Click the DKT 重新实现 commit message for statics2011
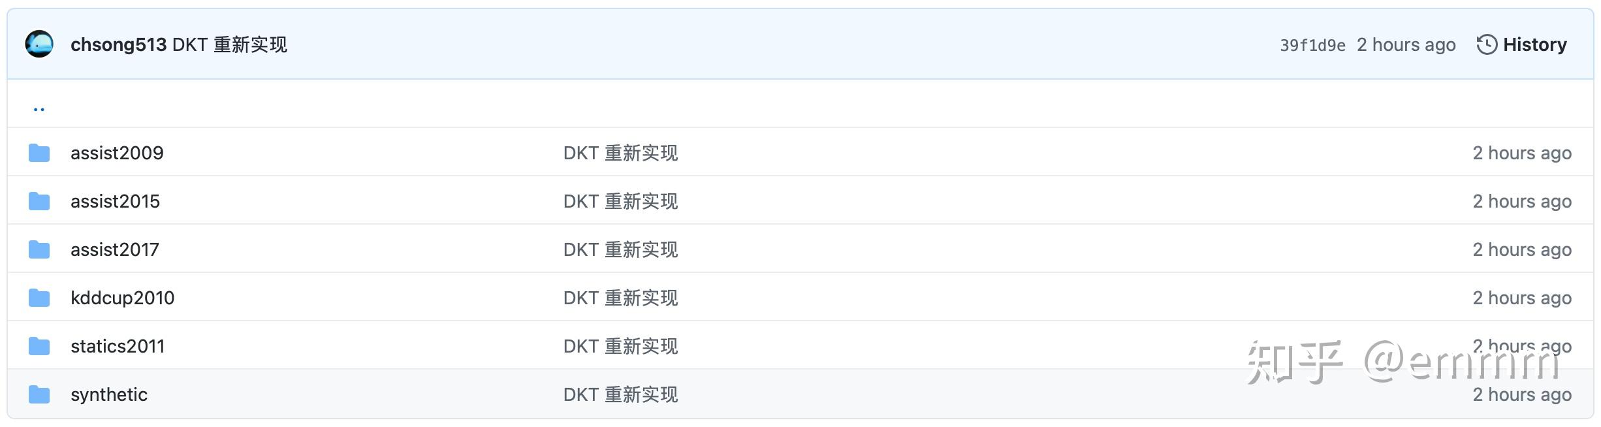Image resolution: width=1601 pixels, height=427 pixels. [x=620, y=345]
